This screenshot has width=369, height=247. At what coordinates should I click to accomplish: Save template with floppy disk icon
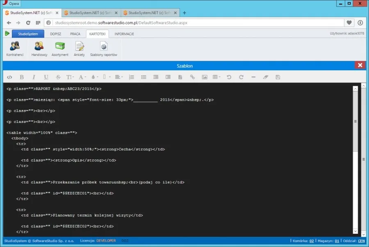(278, 77)
